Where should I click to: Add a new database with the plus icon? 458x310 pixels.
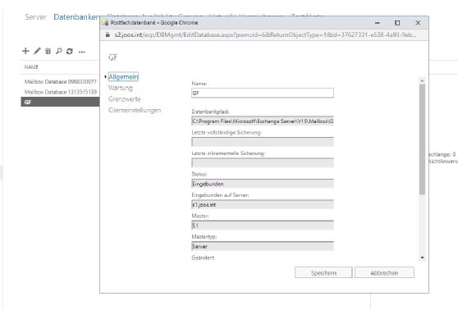[25, 51]
